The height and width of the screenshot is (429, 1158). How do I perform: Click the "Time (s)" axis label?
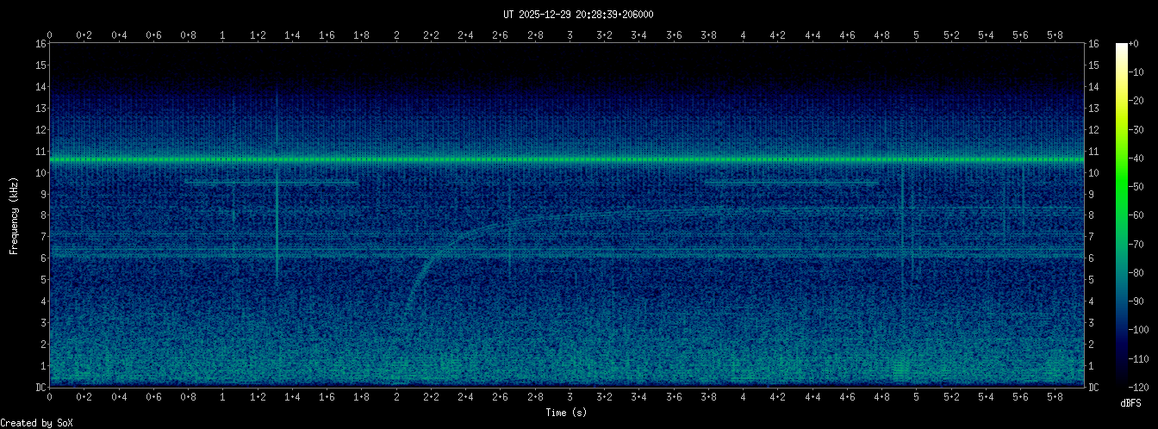click(x=566, y=413)
